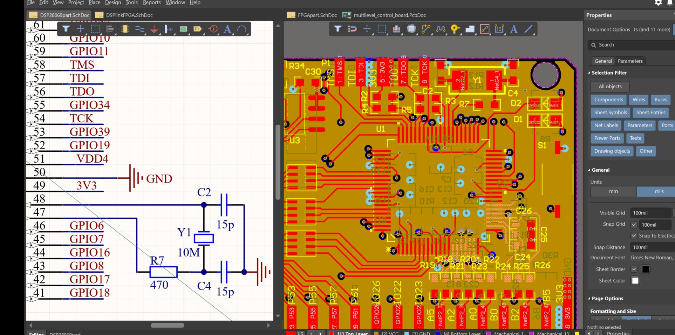The width and height of the screenshot is (675, 335).
Task: Select the schematic selection filter funnel icon
Action: [66, 29]
